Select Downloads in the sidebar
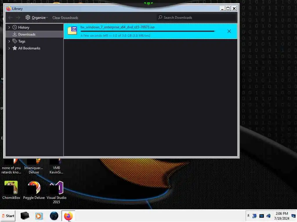This screenshot has width=297, height=222. tap(27, 34)
